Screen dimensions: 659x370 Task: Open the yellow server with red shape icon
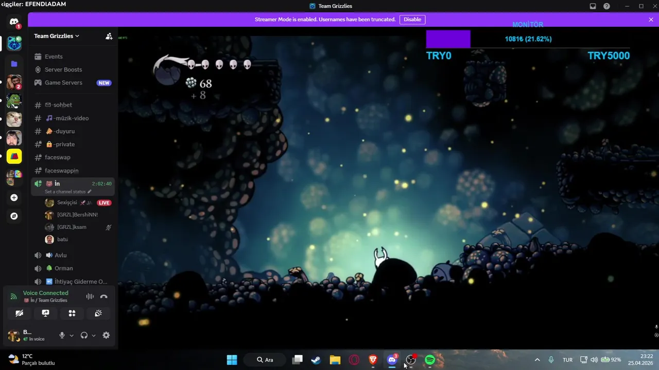pyautogui.click(x=14, y=156)
